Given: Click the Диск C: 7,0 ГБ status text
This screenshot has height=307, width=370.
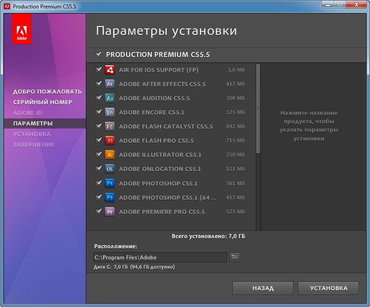Looking at the screenshot, I should click(134, 267).
